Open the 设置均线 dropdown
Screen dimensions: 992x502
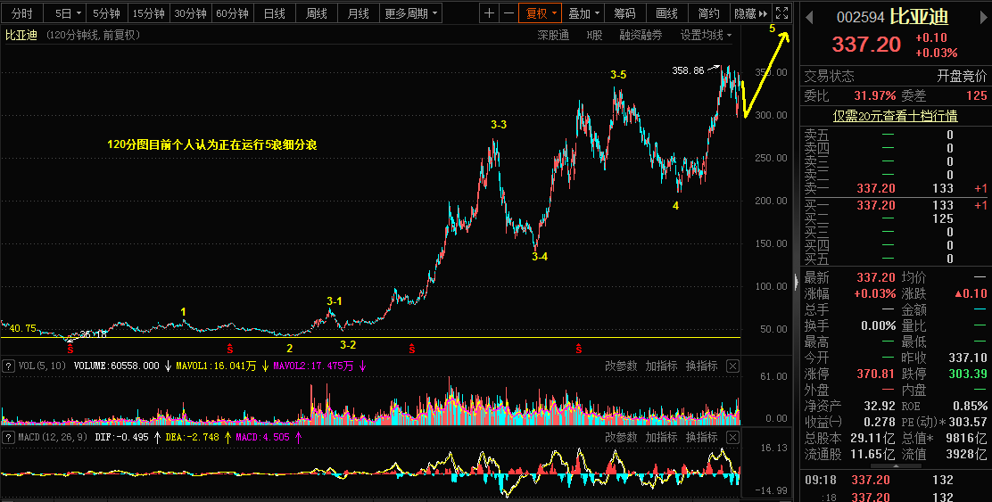tap(706, 36)
